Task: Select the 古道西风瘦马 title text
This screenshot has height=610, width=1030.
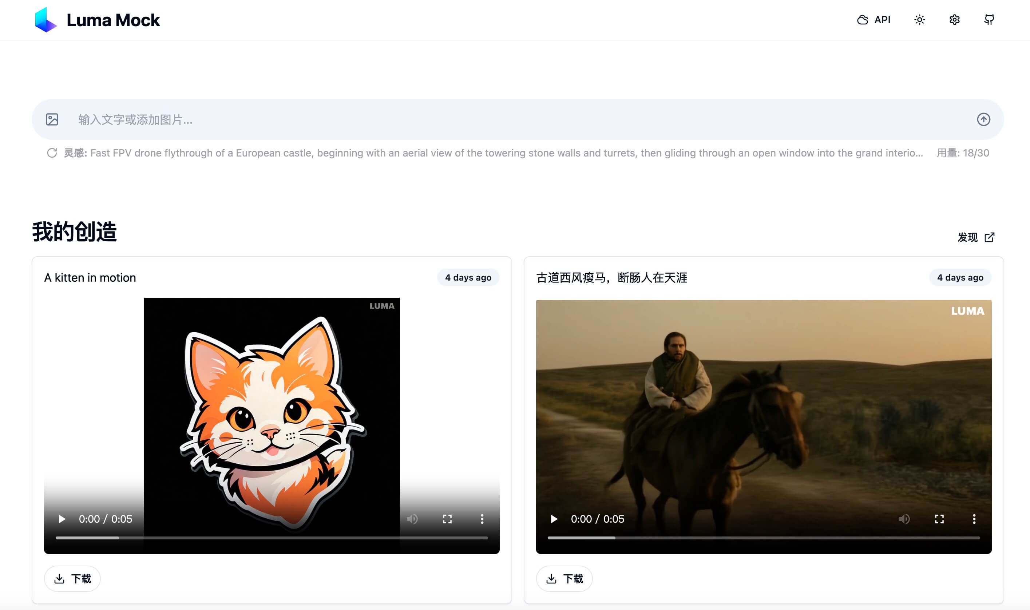Action: click(611, 277)
